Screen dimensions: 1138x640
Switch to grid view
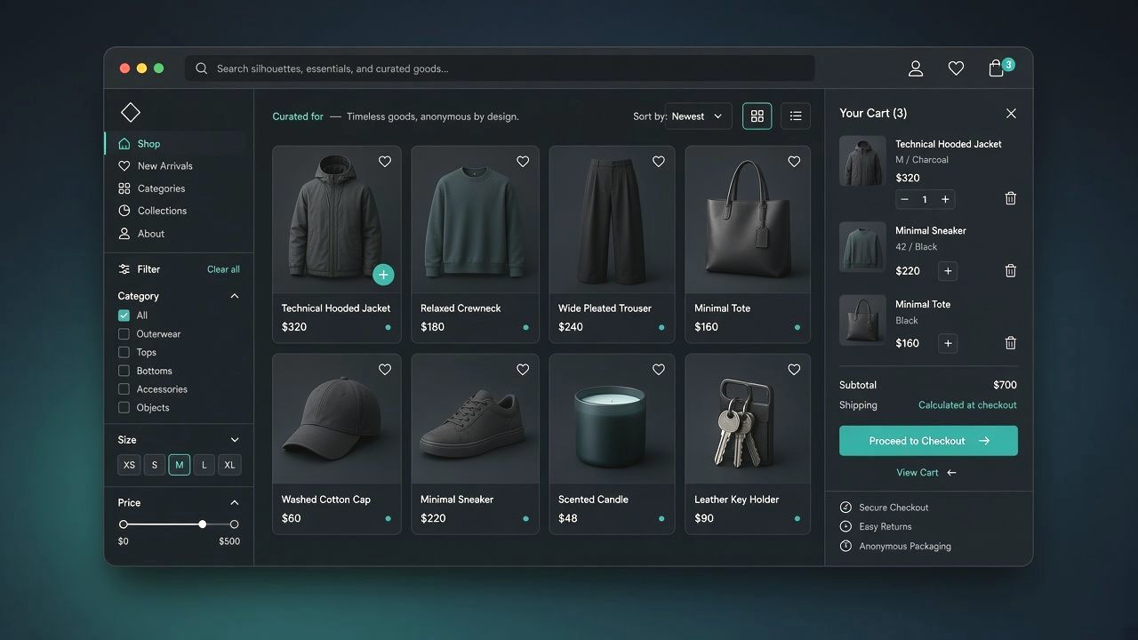(757, 116)
